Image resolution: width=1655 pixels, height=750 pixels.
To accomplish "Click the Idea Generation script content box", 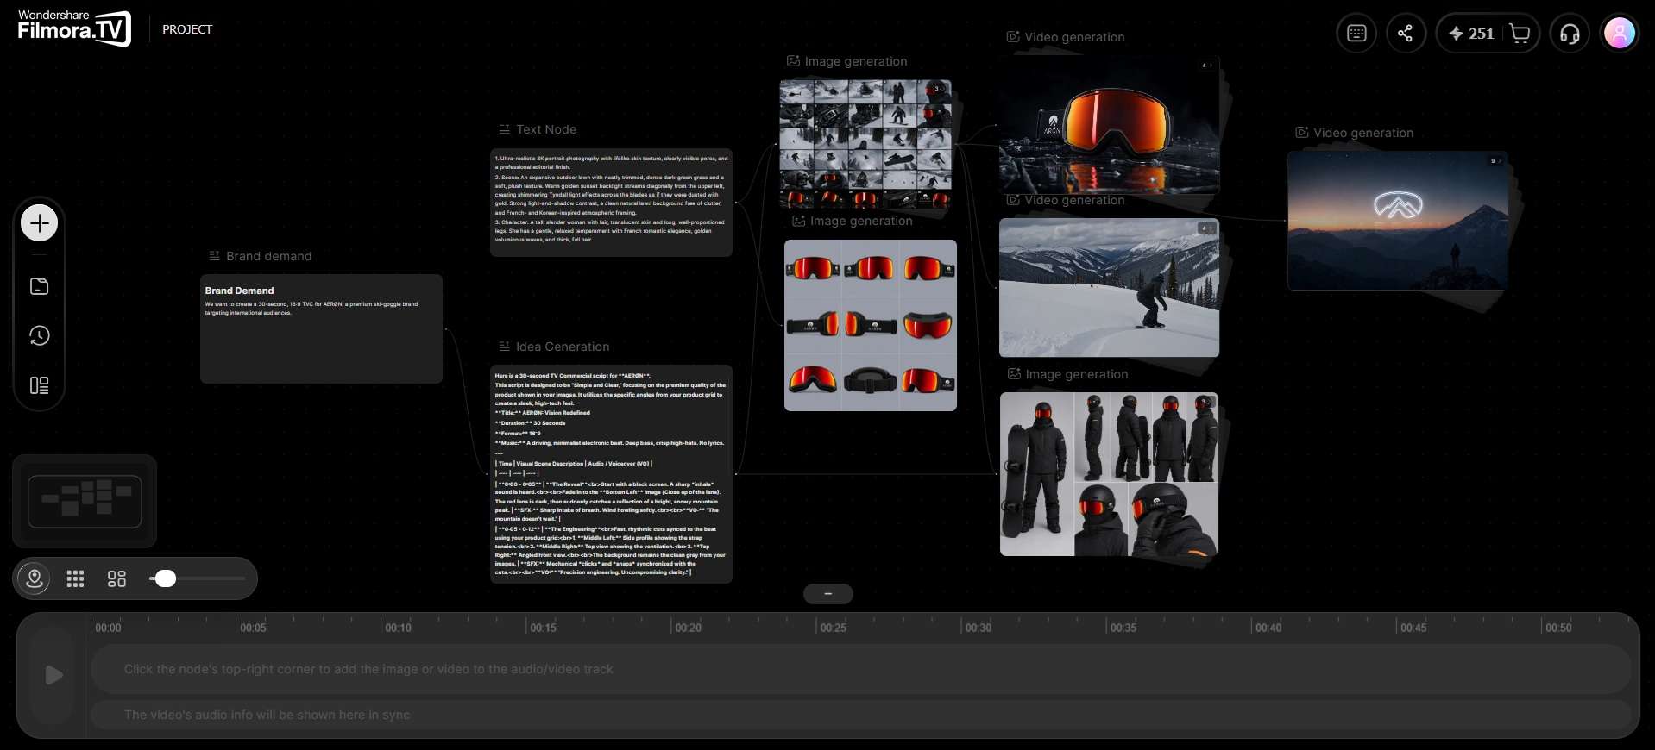I will tap(611, 474).
